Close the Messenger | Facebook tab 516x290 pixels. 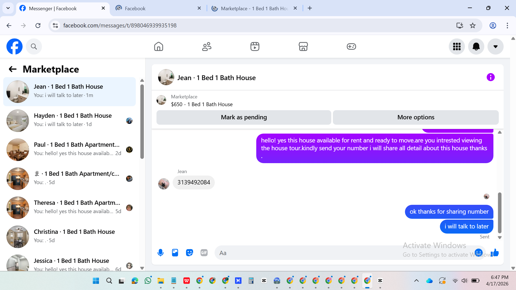103,8
